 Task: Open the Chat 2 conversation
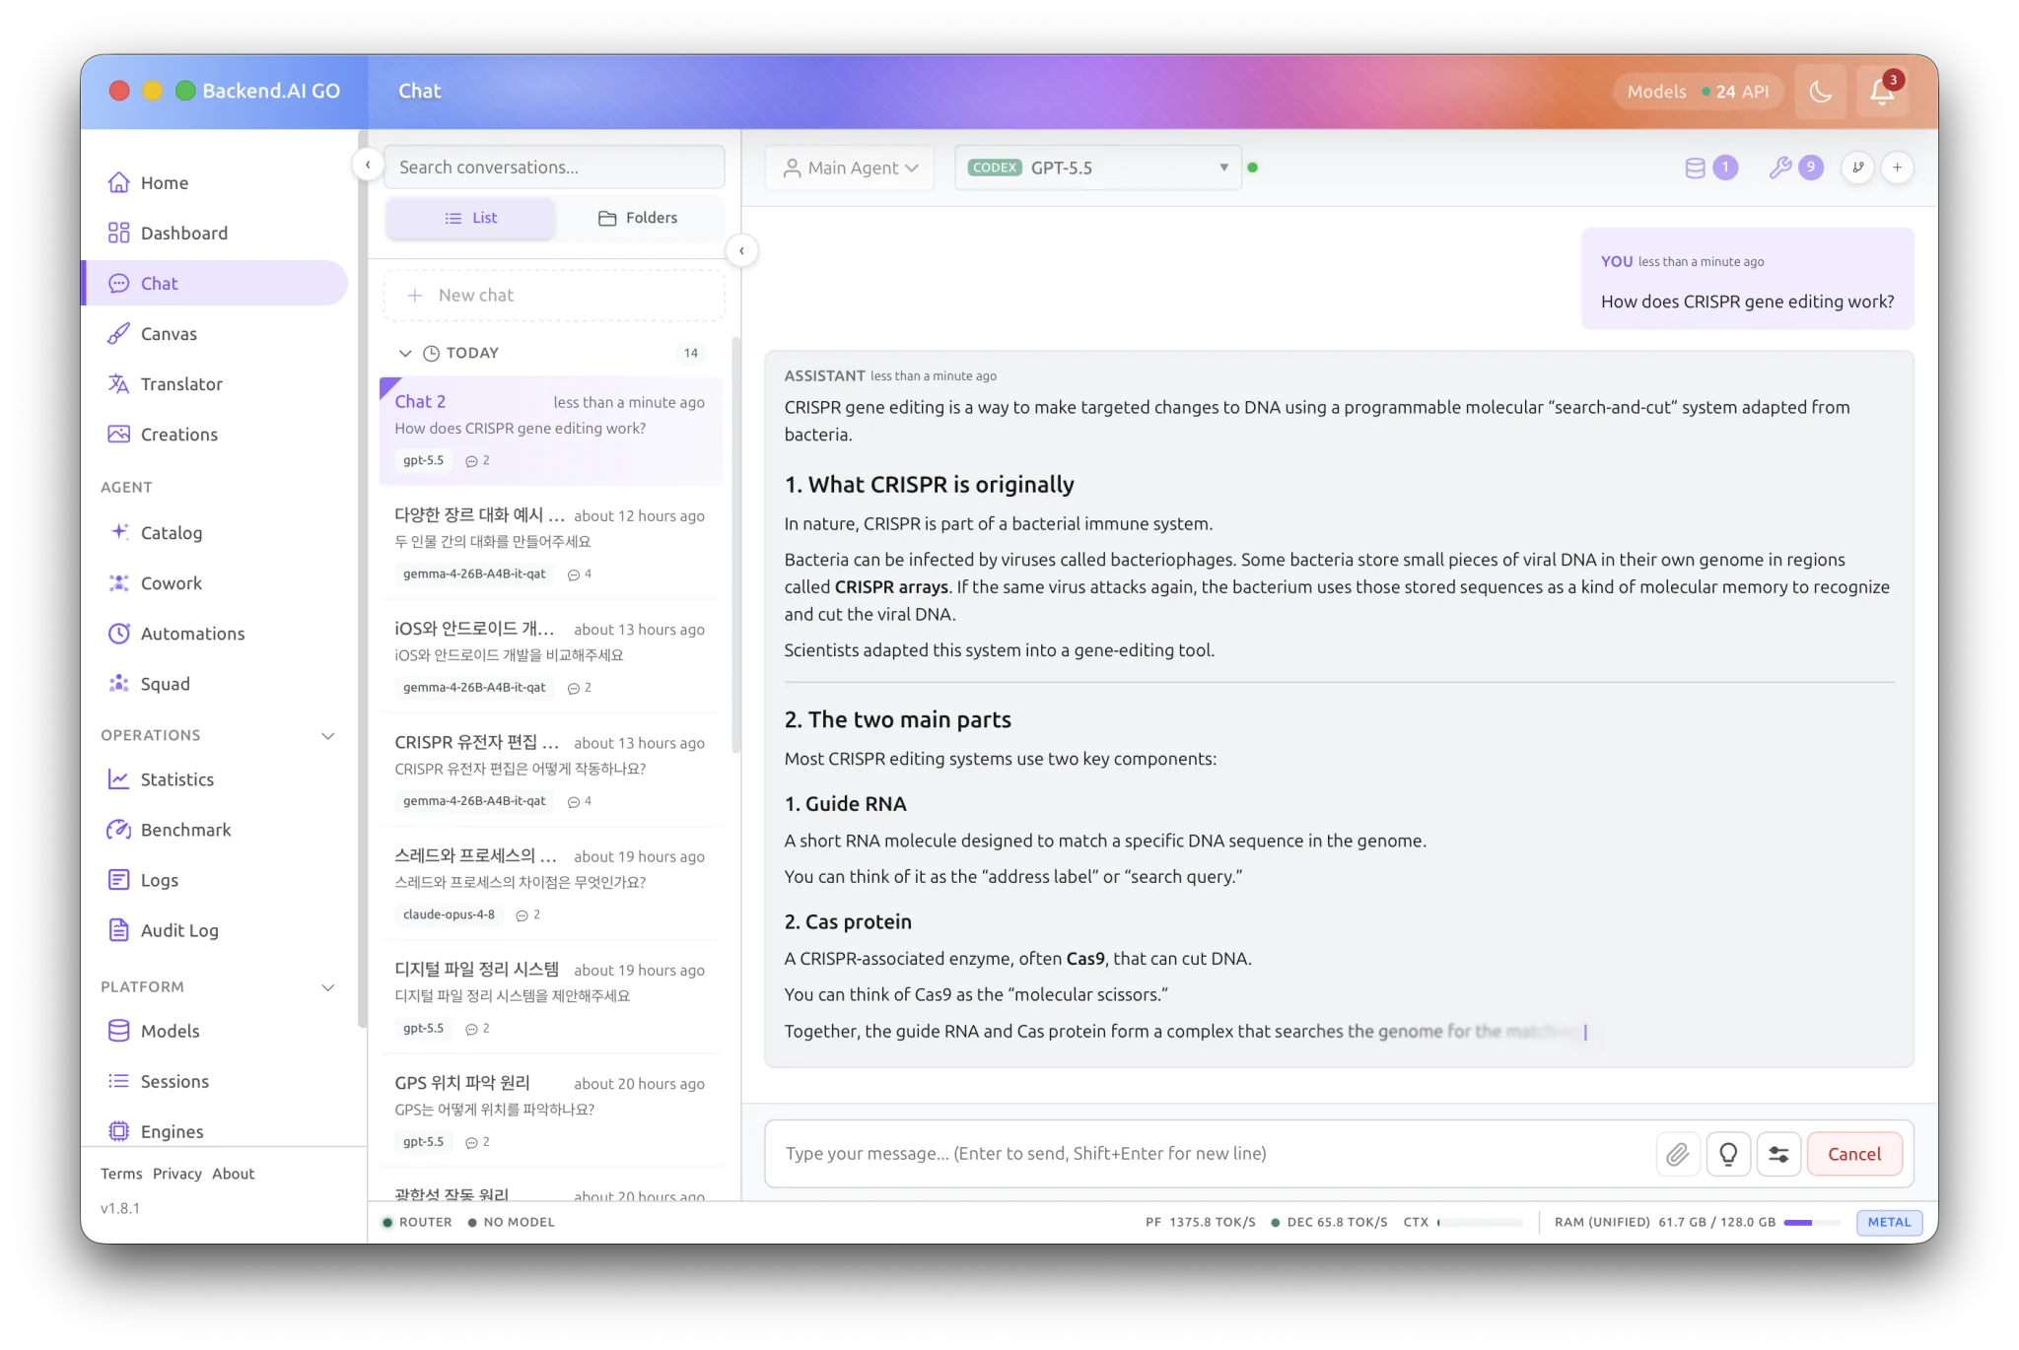coord(550,430)
